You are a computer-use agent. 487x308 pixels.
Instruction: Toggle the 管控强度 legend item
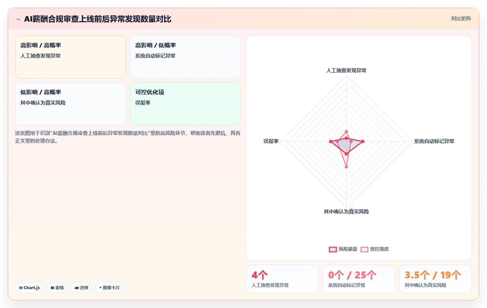click(x=375, y=249)
